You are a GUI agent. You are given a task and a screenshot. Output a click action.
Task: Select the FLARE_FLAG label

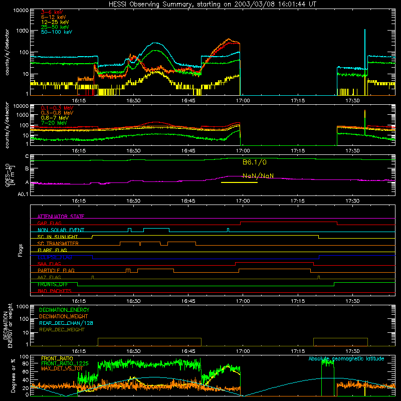pyautogui.click(x=52, y=250)
